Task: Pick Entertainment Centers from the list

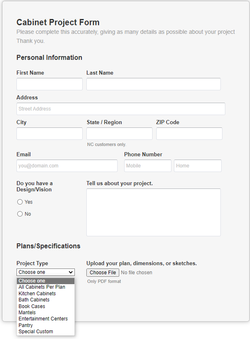Action: point(46,319)
